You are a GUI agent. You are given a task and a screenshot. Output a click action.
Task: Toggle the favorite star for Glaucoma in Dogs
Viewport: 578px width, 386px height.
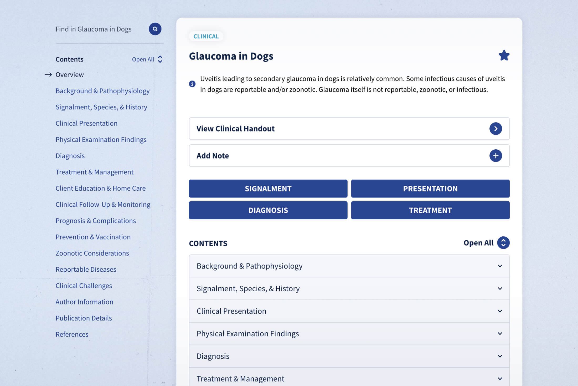[x=504, y=55]
